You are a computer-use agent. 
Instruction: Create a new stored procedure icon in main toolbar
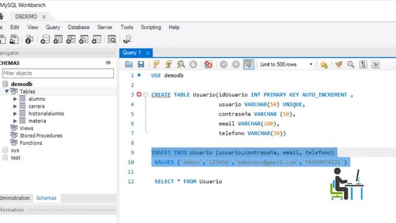pos(84,40)
